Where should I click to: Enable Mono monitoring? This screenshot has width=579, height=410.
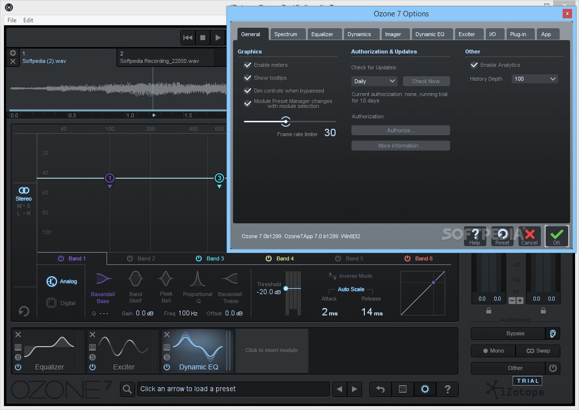click(493, 351)
